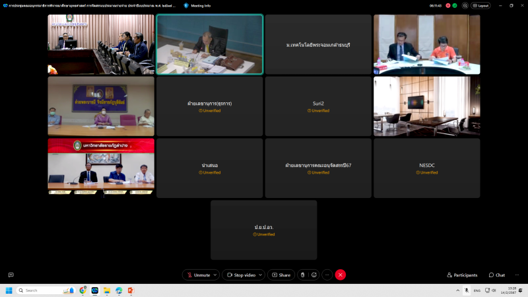Open the Chat panel
Image resolution: width=528 pixels, height=297 pixels.
(x=497, y=275)
